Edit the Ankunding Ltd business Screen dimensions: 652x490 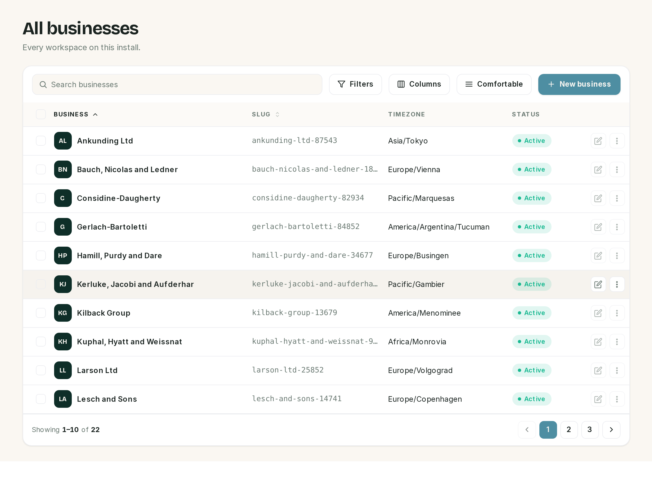click(598, 141)
